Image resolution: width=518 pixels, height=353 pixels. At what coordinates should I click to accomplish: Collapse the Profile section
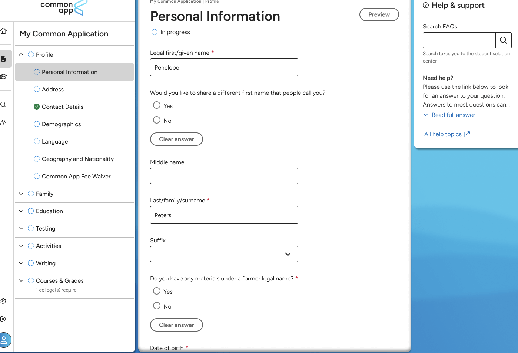click(x=21, y=54)
